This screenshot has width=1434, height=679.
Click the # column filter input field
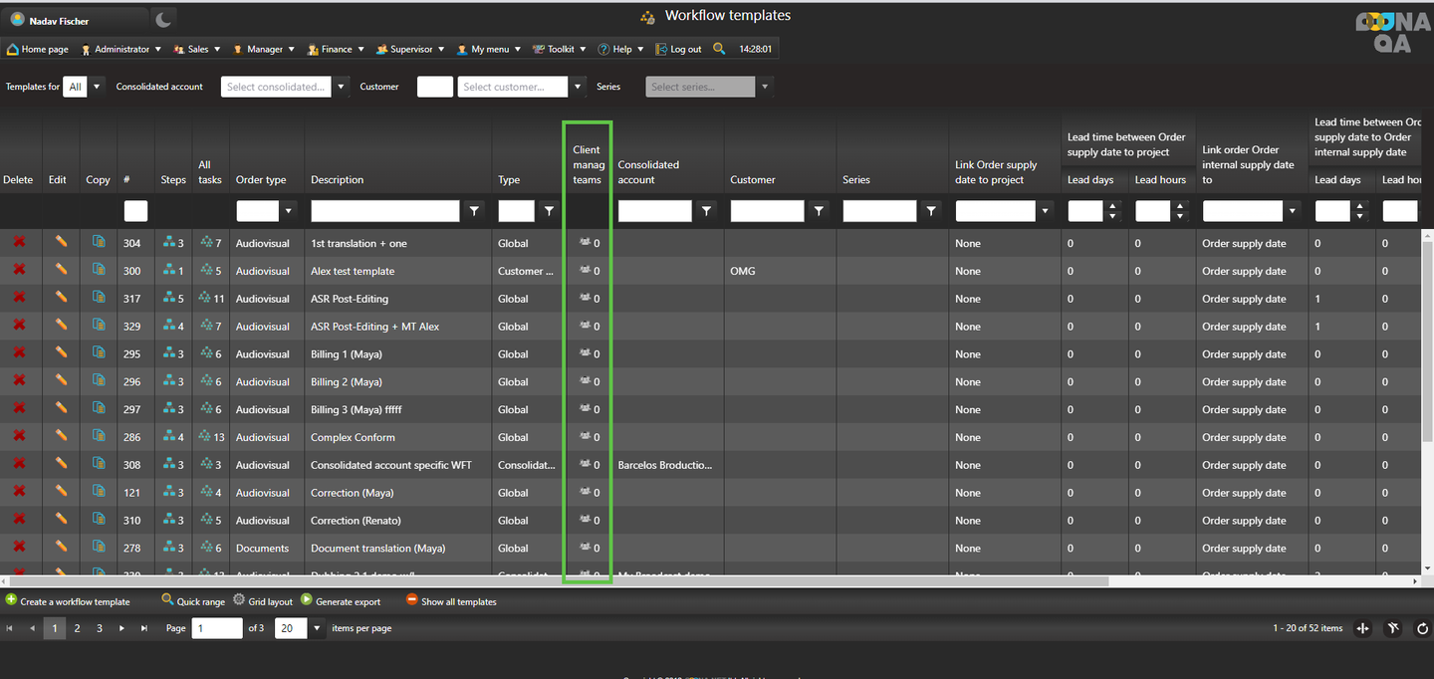(x=135, y=211)
